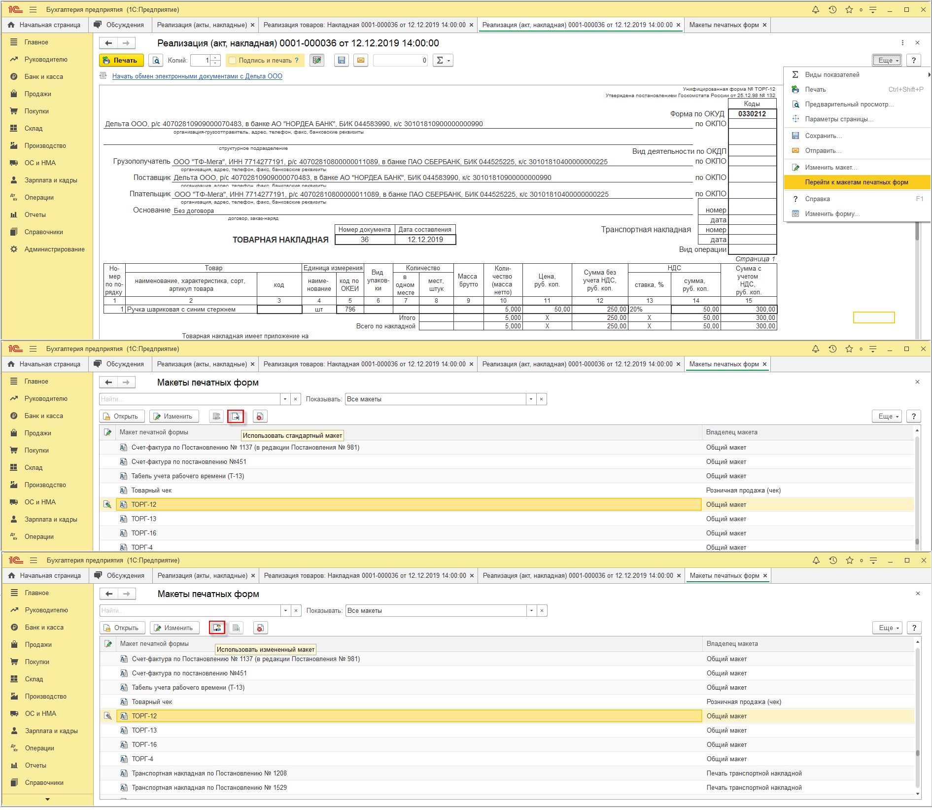Image resolution: width=932 pixels, height=810 pixels.
Task: Open ОС и НМА in top window sidebar
Action: click(47, 163)
